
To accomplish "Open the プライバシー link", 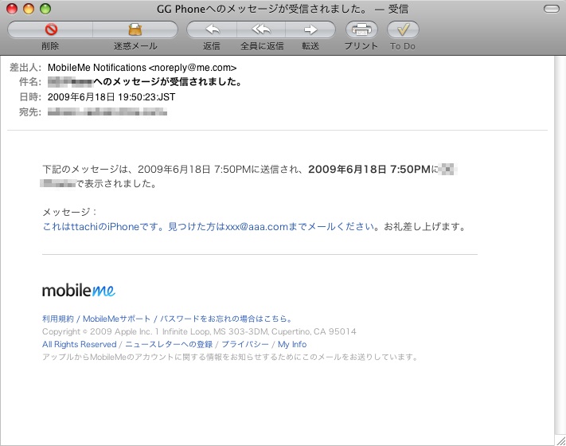I will point(245,344).
